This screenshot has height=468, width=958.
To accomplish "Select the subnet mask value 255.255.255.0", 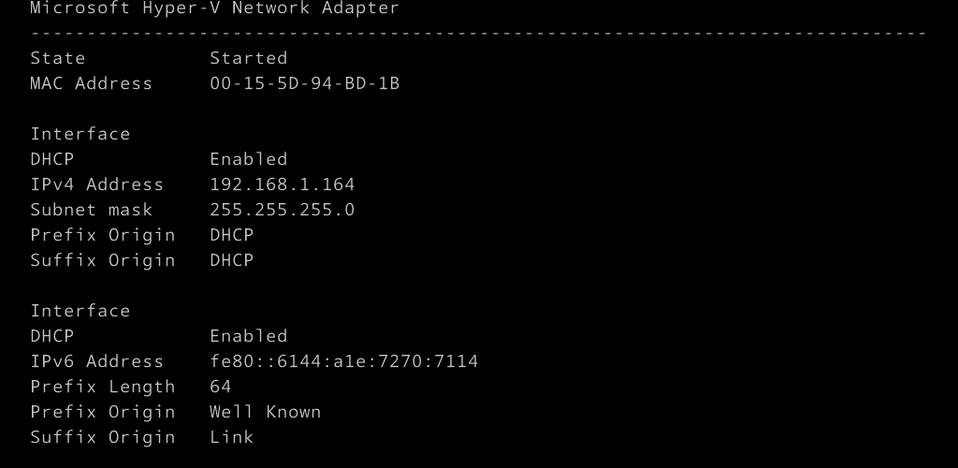I will (x=282, y=210).
